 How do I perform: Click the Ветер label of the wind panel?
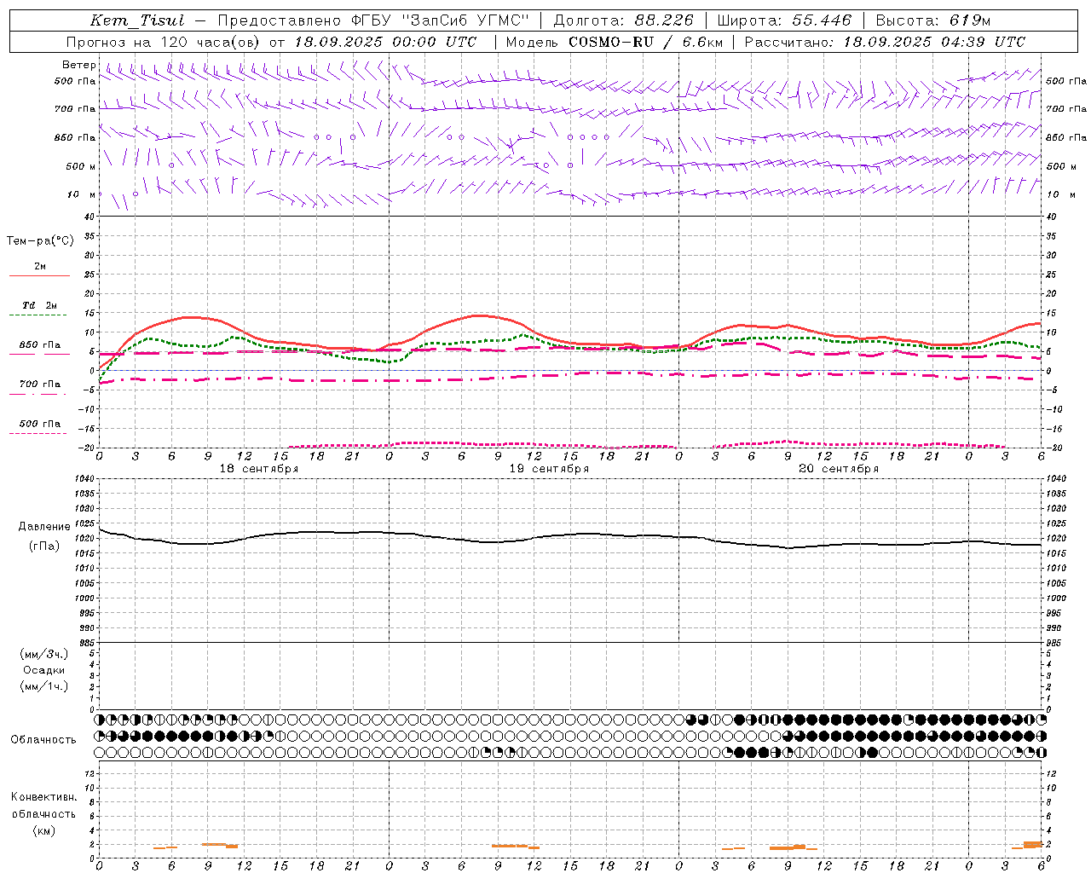79,65
